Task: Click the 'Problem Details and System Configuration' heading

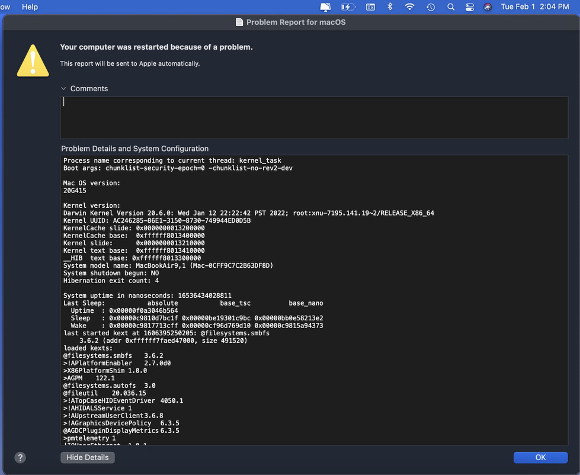Action: 134,149
